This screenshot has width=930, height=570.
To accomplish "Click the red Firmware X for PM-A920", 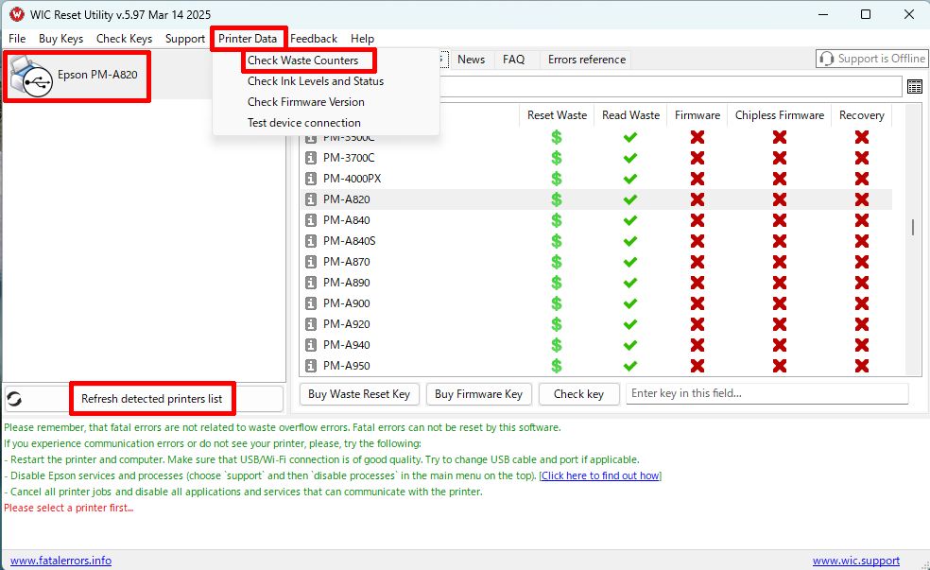I will [697, 324].
